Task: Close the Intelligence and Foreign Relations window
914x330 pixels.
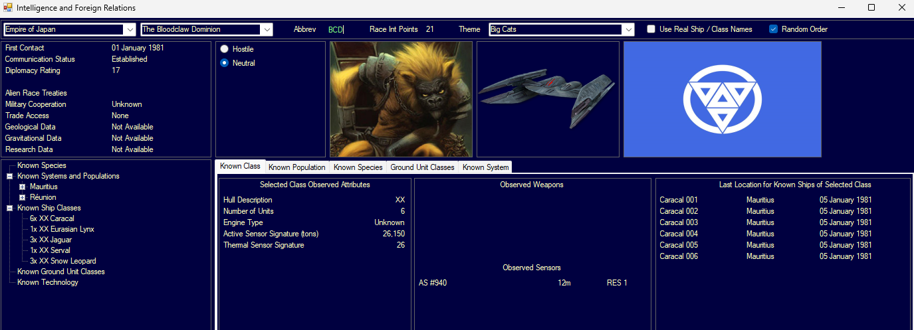Action: (901, 8)
